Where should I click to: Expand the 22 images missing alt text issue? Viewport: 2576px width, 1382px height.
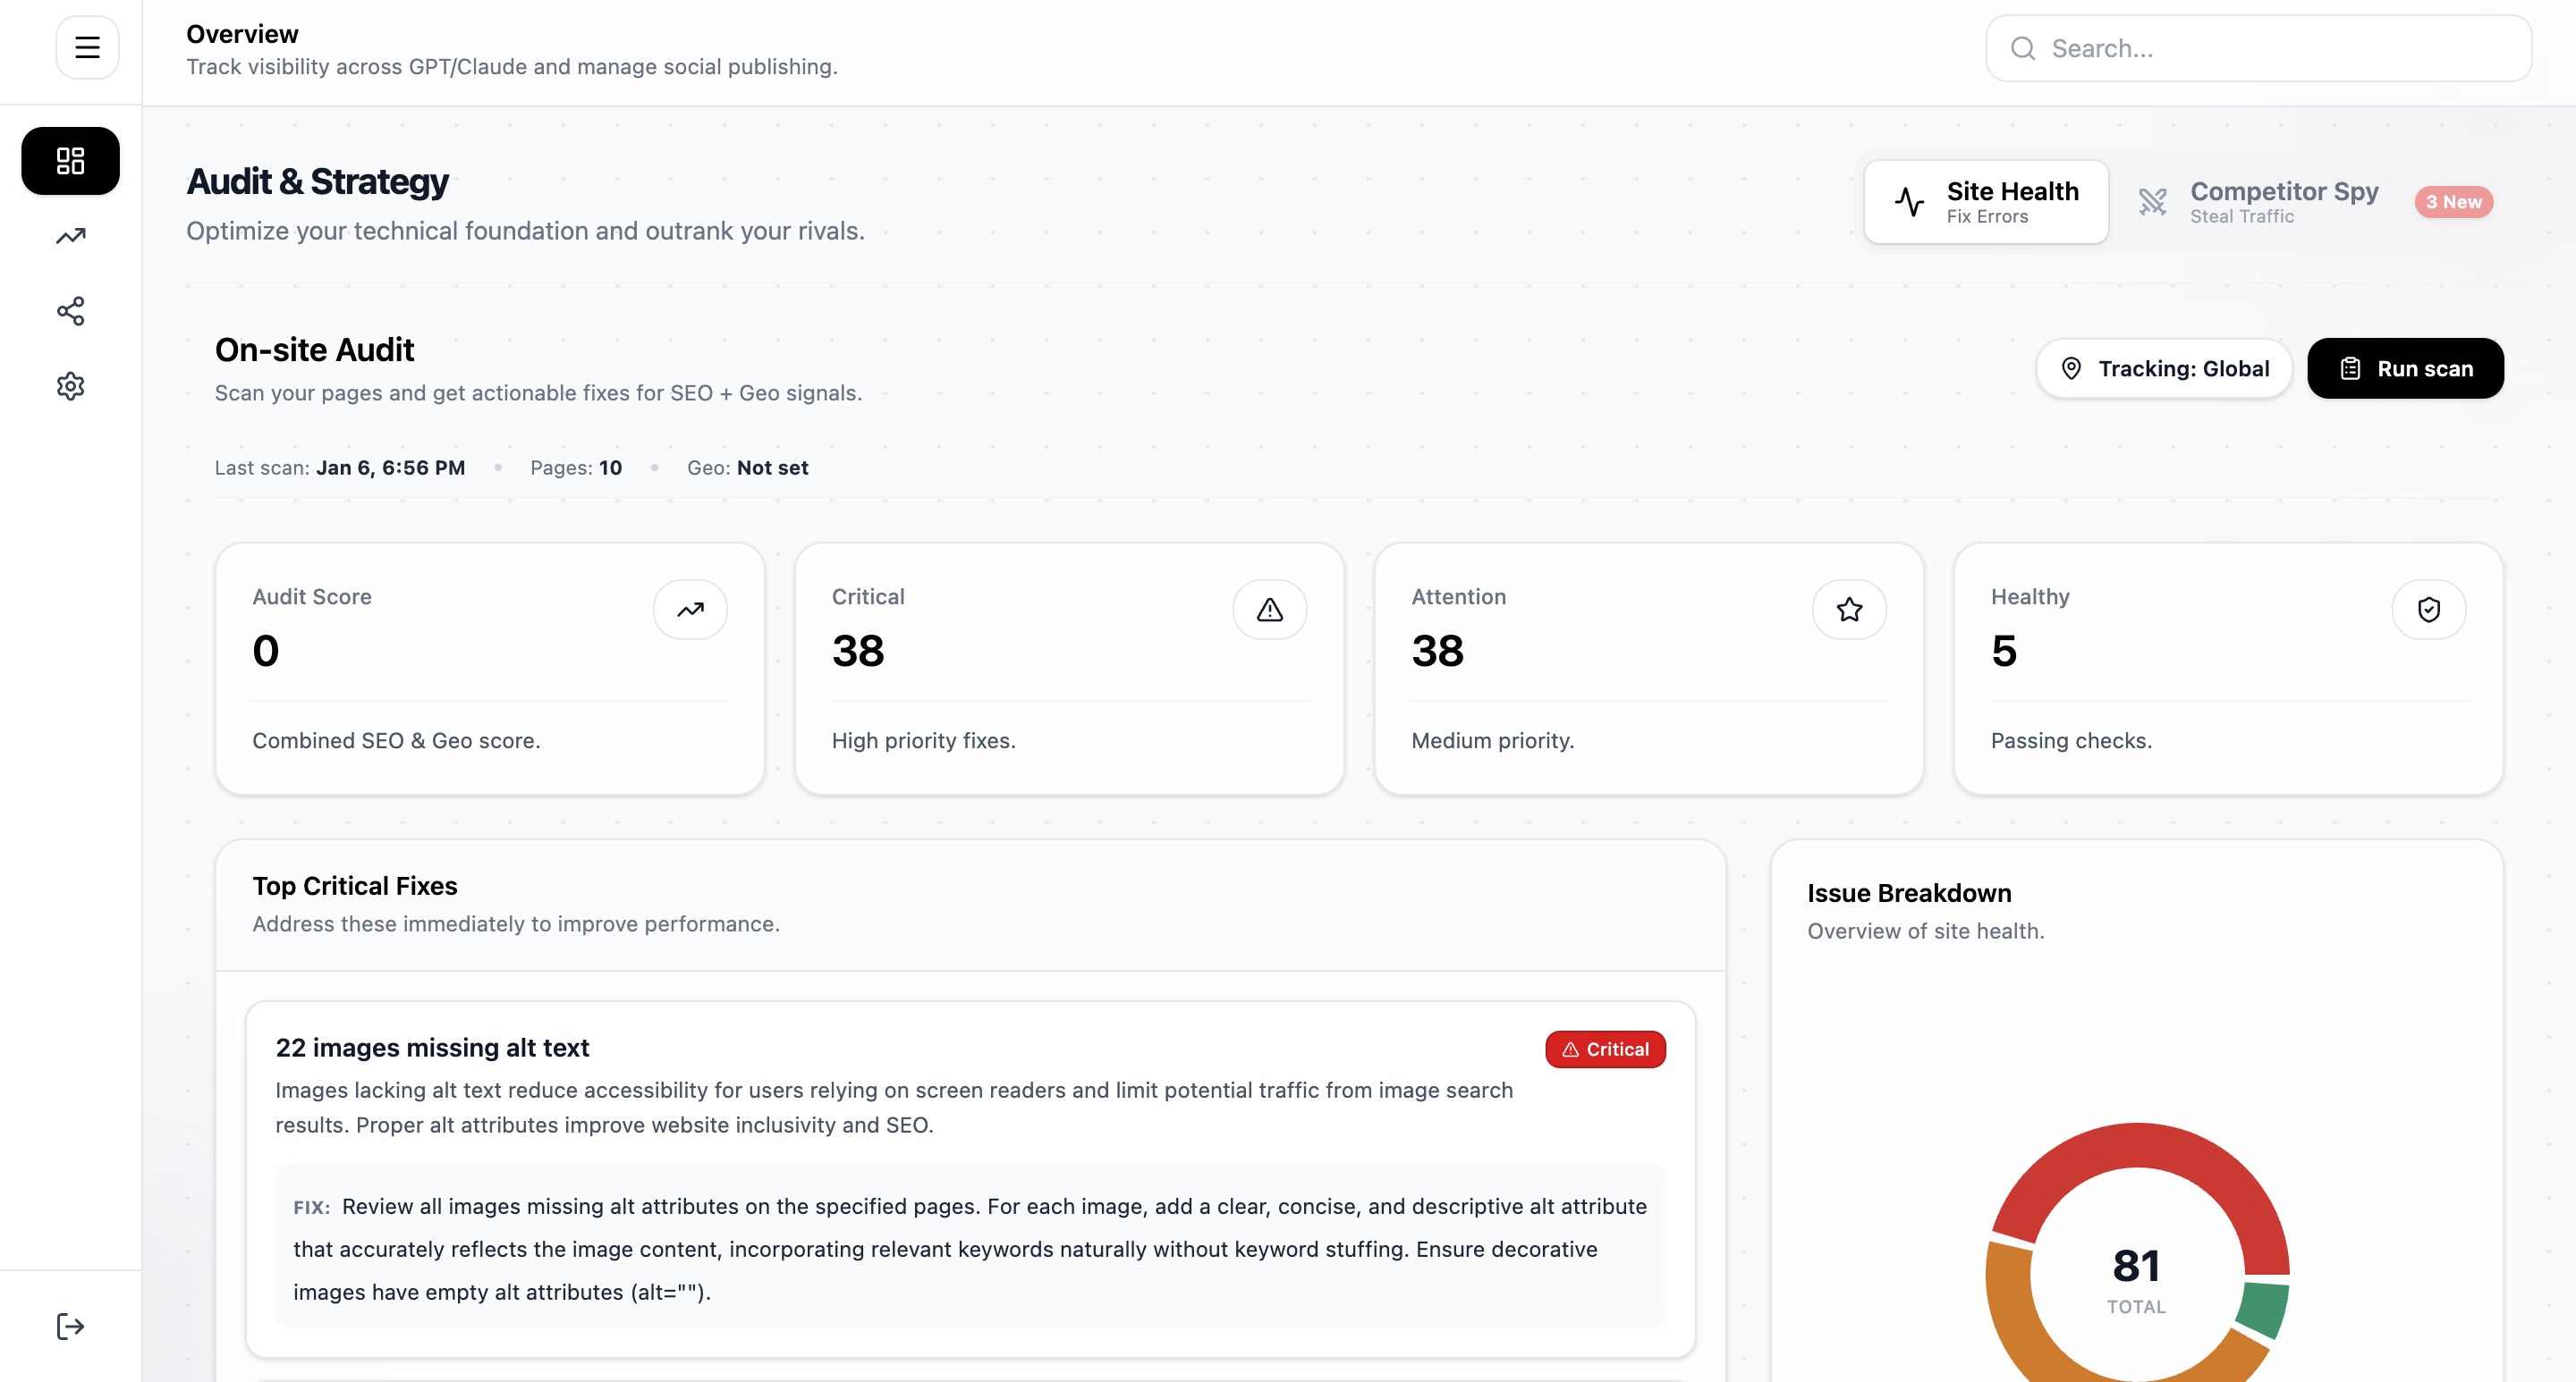click(433, 1048)
